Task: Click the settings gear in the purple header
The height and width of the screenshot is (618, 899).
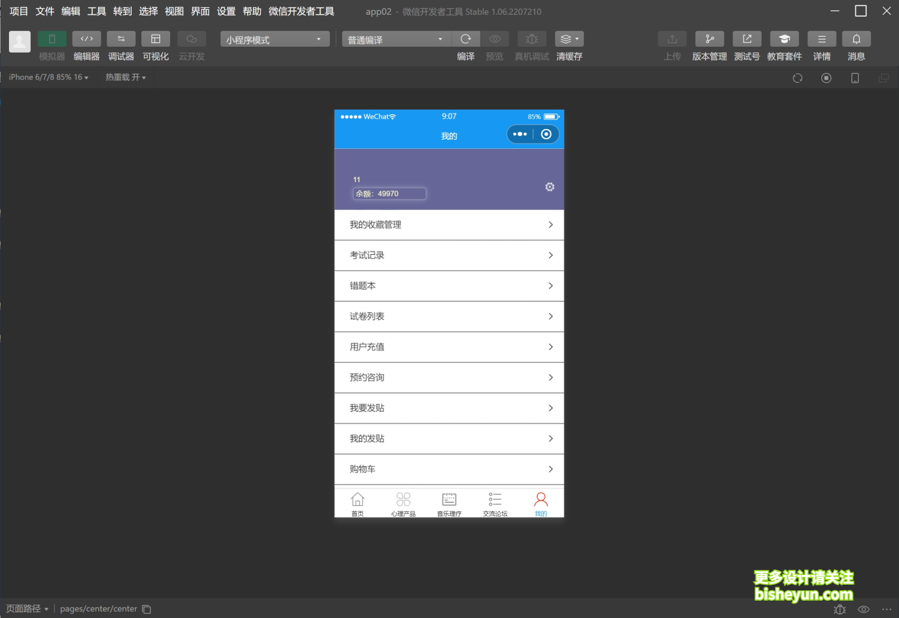Action: [x=550, y=187]
